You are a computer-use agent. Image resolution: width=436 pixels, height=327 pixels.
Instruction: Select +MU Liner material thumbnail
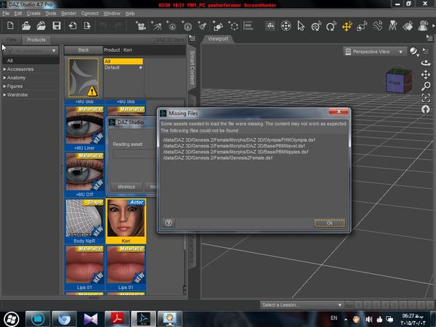click(x=84, y=129)
